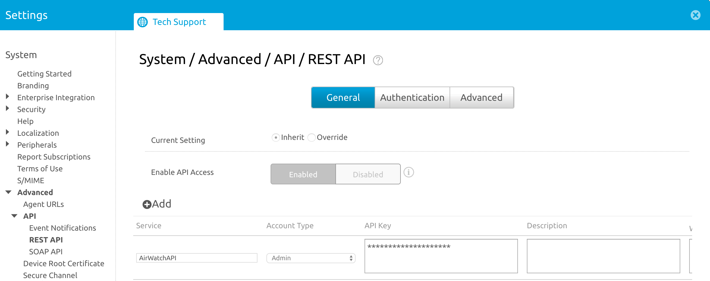Set API access to Disabled

[368, 174]
